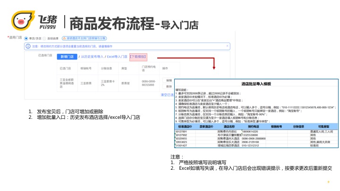This screenshot has height=191, width=340.
Task: Click the 三亚蔚景-92% split info cell
Action: (x=108, y=83)
